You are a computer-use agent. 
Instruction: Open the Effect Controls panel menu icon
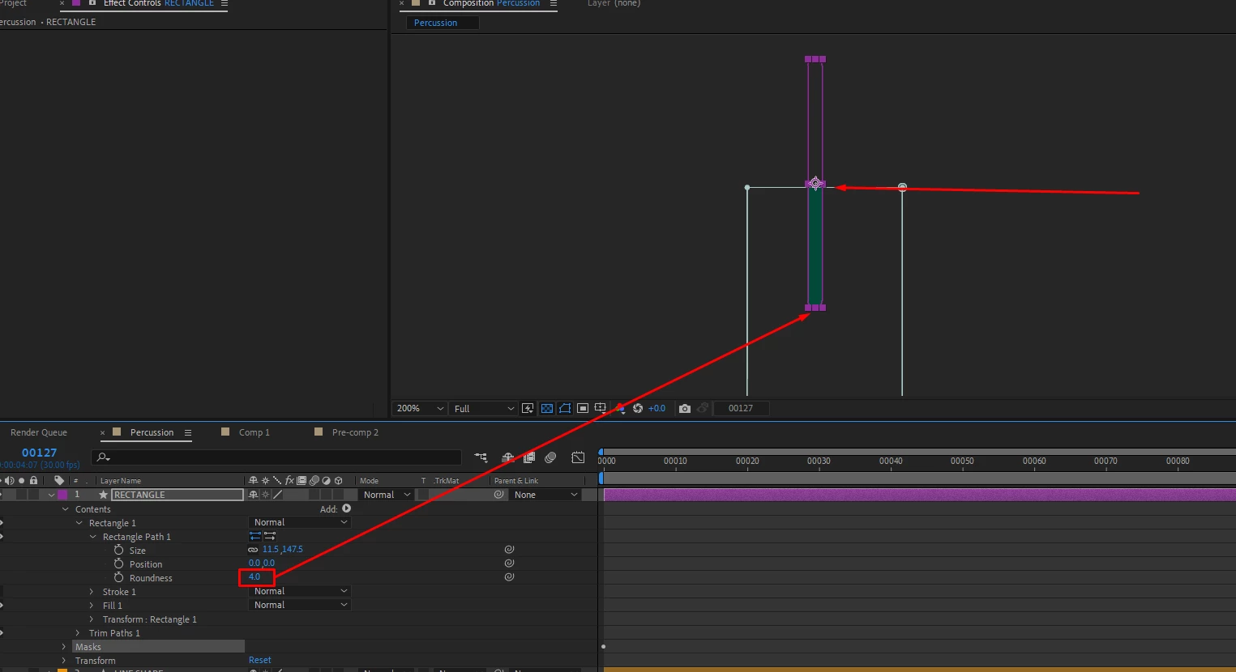[225, 4]
